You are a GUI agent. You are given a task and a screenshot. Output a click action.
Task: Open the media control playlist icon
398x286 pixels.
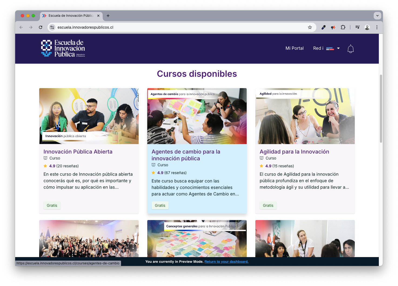(357, 27)
